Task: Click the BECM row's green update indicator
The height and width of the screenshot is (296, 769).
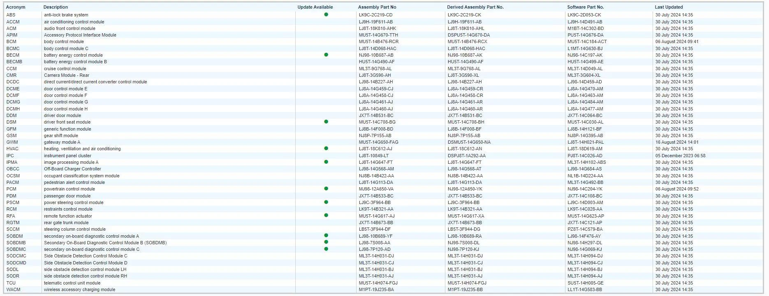Action: (326, 55)
